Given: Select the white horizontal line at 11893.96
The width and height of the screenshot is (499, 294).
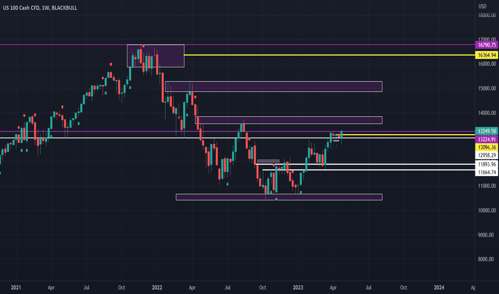Looking at the screenshot, I should coord(366,164).
